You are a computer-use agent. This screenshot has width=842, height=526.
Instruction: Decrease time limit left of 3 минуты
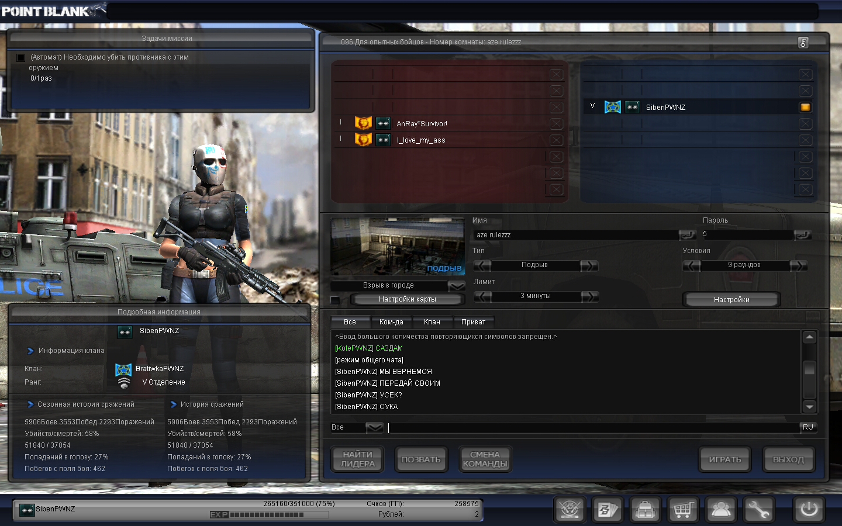click(482, 296)
